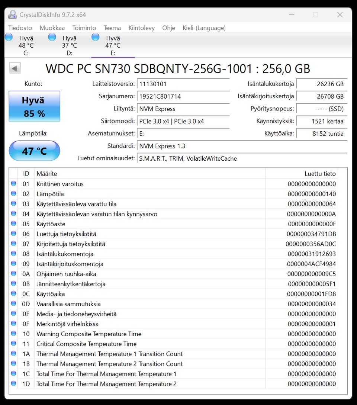Go to previous disk with back arrow

tap(15, 68)
